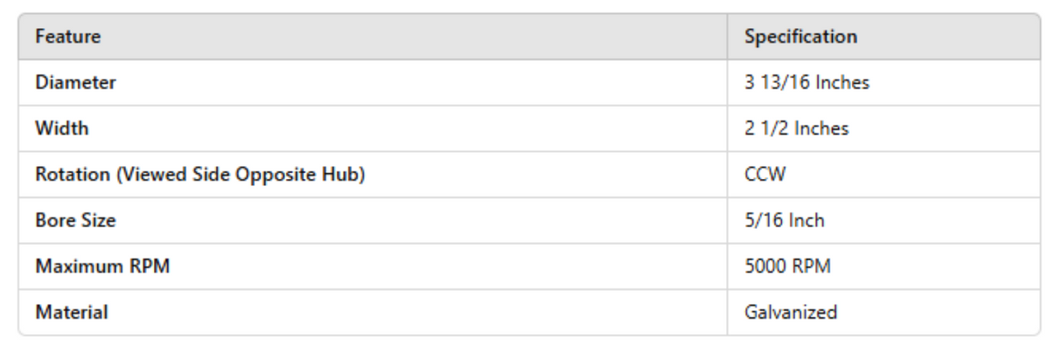Click the 2 1/2 Inches value
The image size is (1062, 352).
point(796,128)
